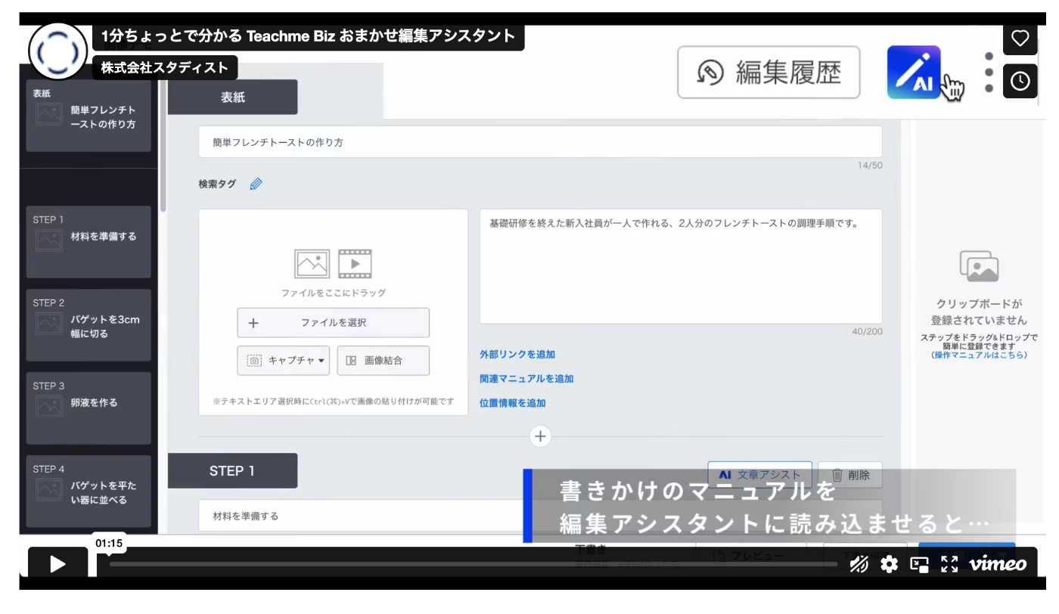Click the clipboard images icon in right panel

click(x=979, y=266)
